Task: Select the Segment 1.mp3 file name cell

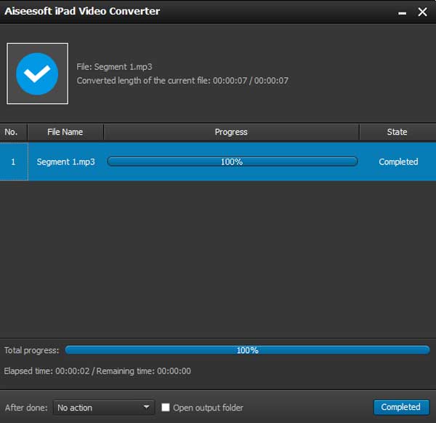Action: 66,162
